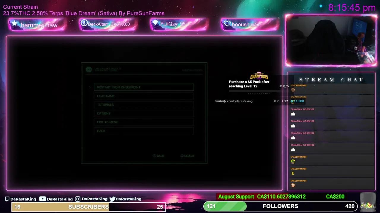
Task: Click the Twitter bird icon
Action: (112, 199)
